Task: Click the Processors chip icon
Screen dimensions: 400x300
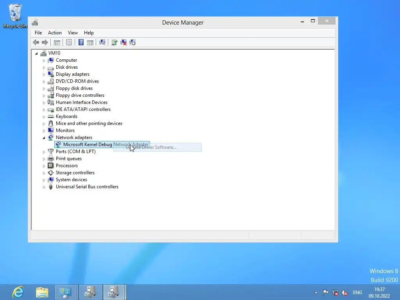Action: (51, 166)
